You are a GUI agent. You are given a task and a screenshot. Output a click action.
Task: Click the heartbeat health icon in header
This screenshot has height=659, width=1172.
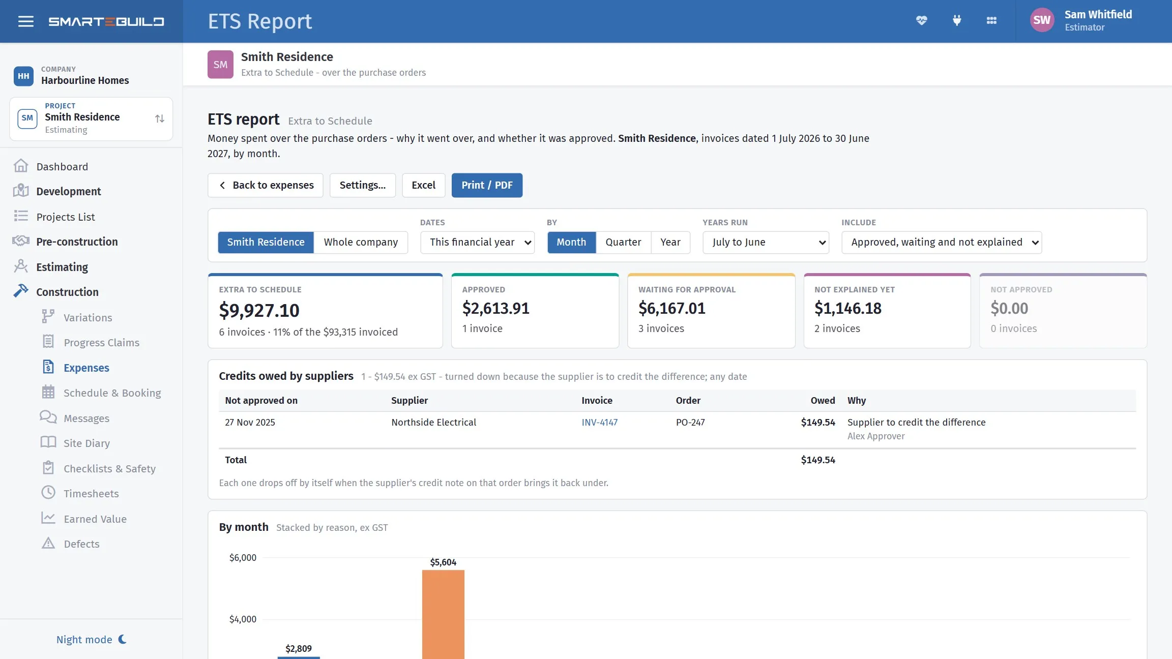(x=921, y=21)
